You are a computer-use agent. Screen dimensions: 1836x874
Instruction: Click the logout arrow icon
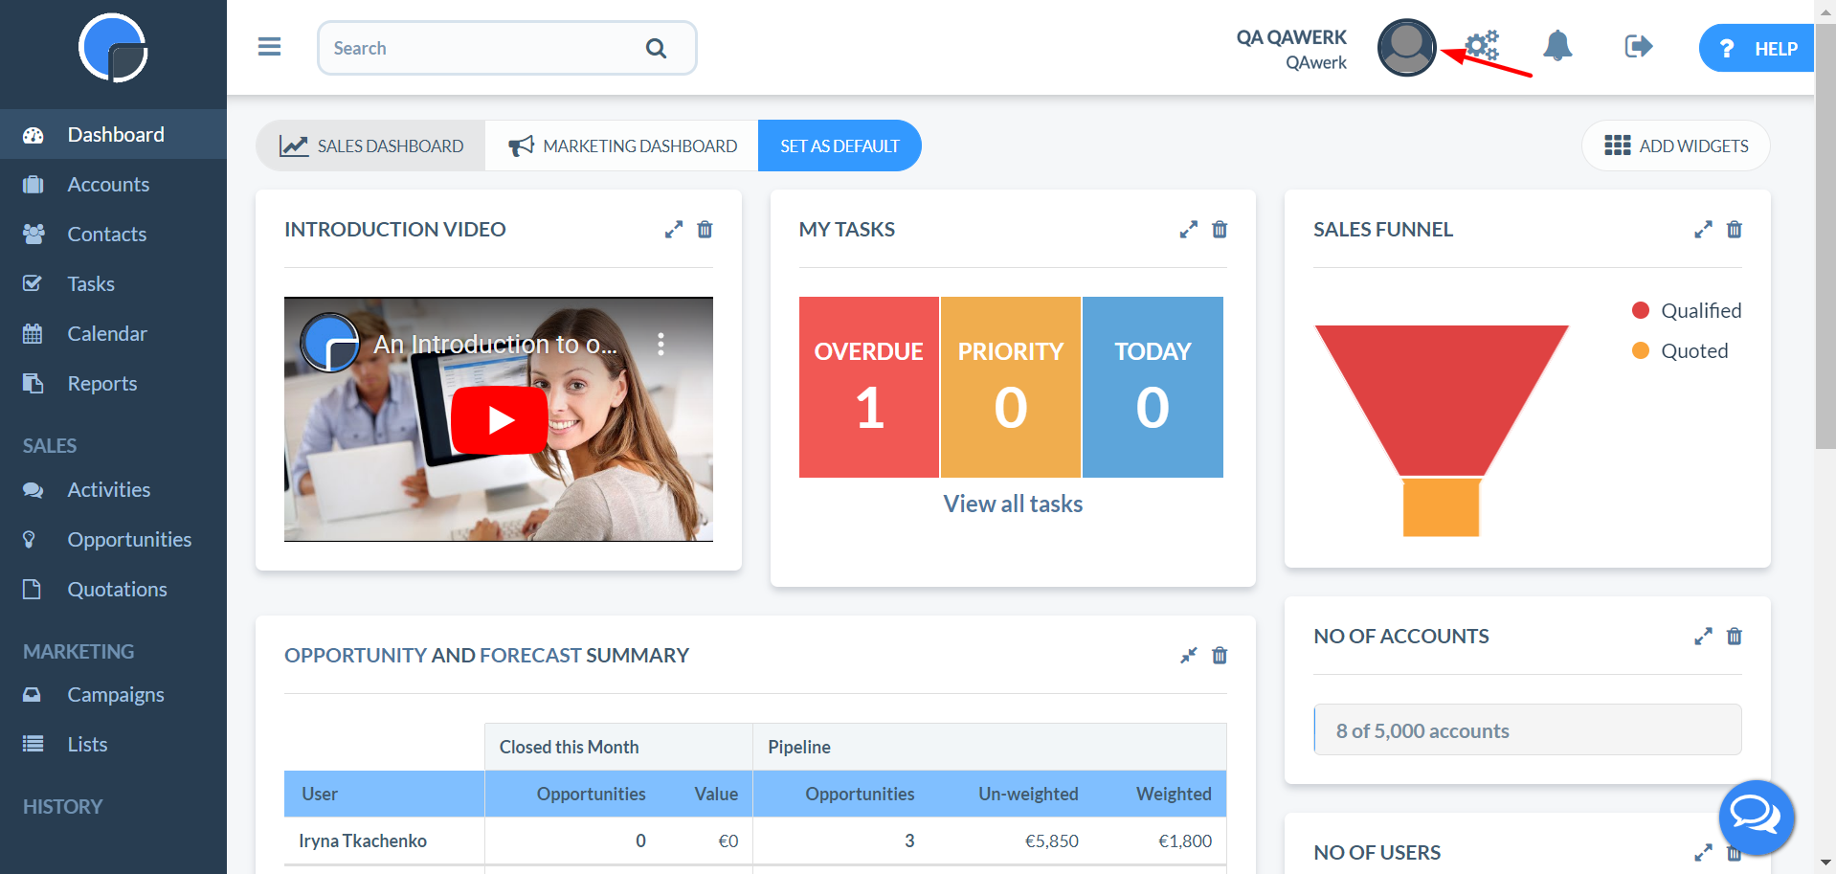[1639, 46]
